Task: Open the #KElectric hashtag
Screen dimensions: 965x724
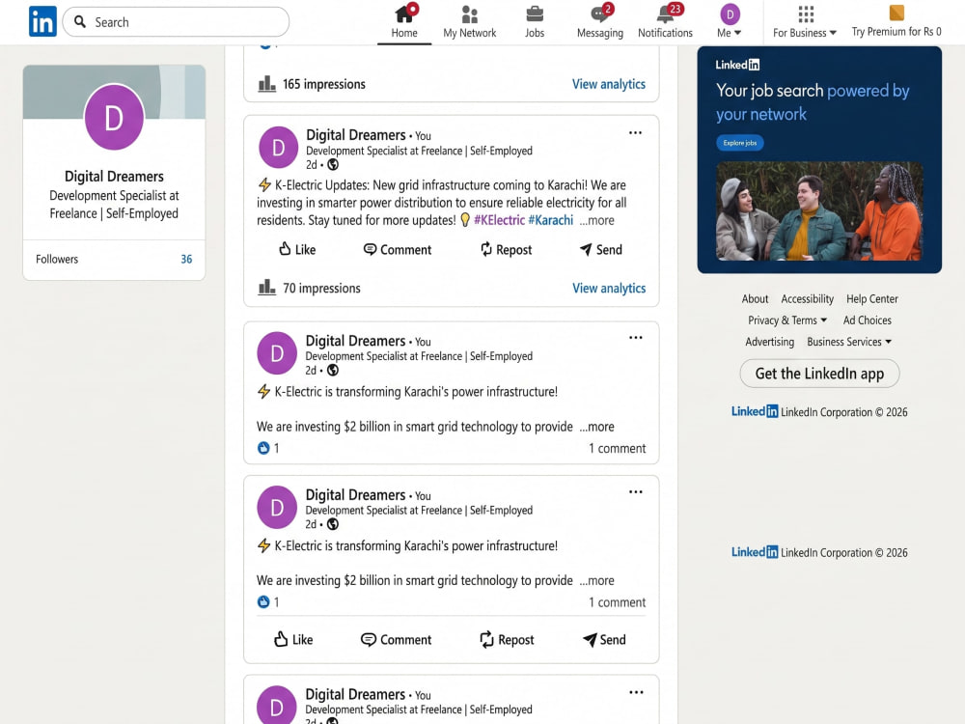Action: (499, 220)
